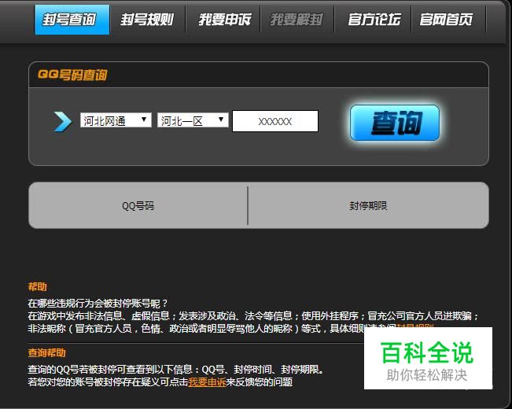Click the 帮助 section heading
This screenshot has width=512, height=409.
tap(38, 287)
